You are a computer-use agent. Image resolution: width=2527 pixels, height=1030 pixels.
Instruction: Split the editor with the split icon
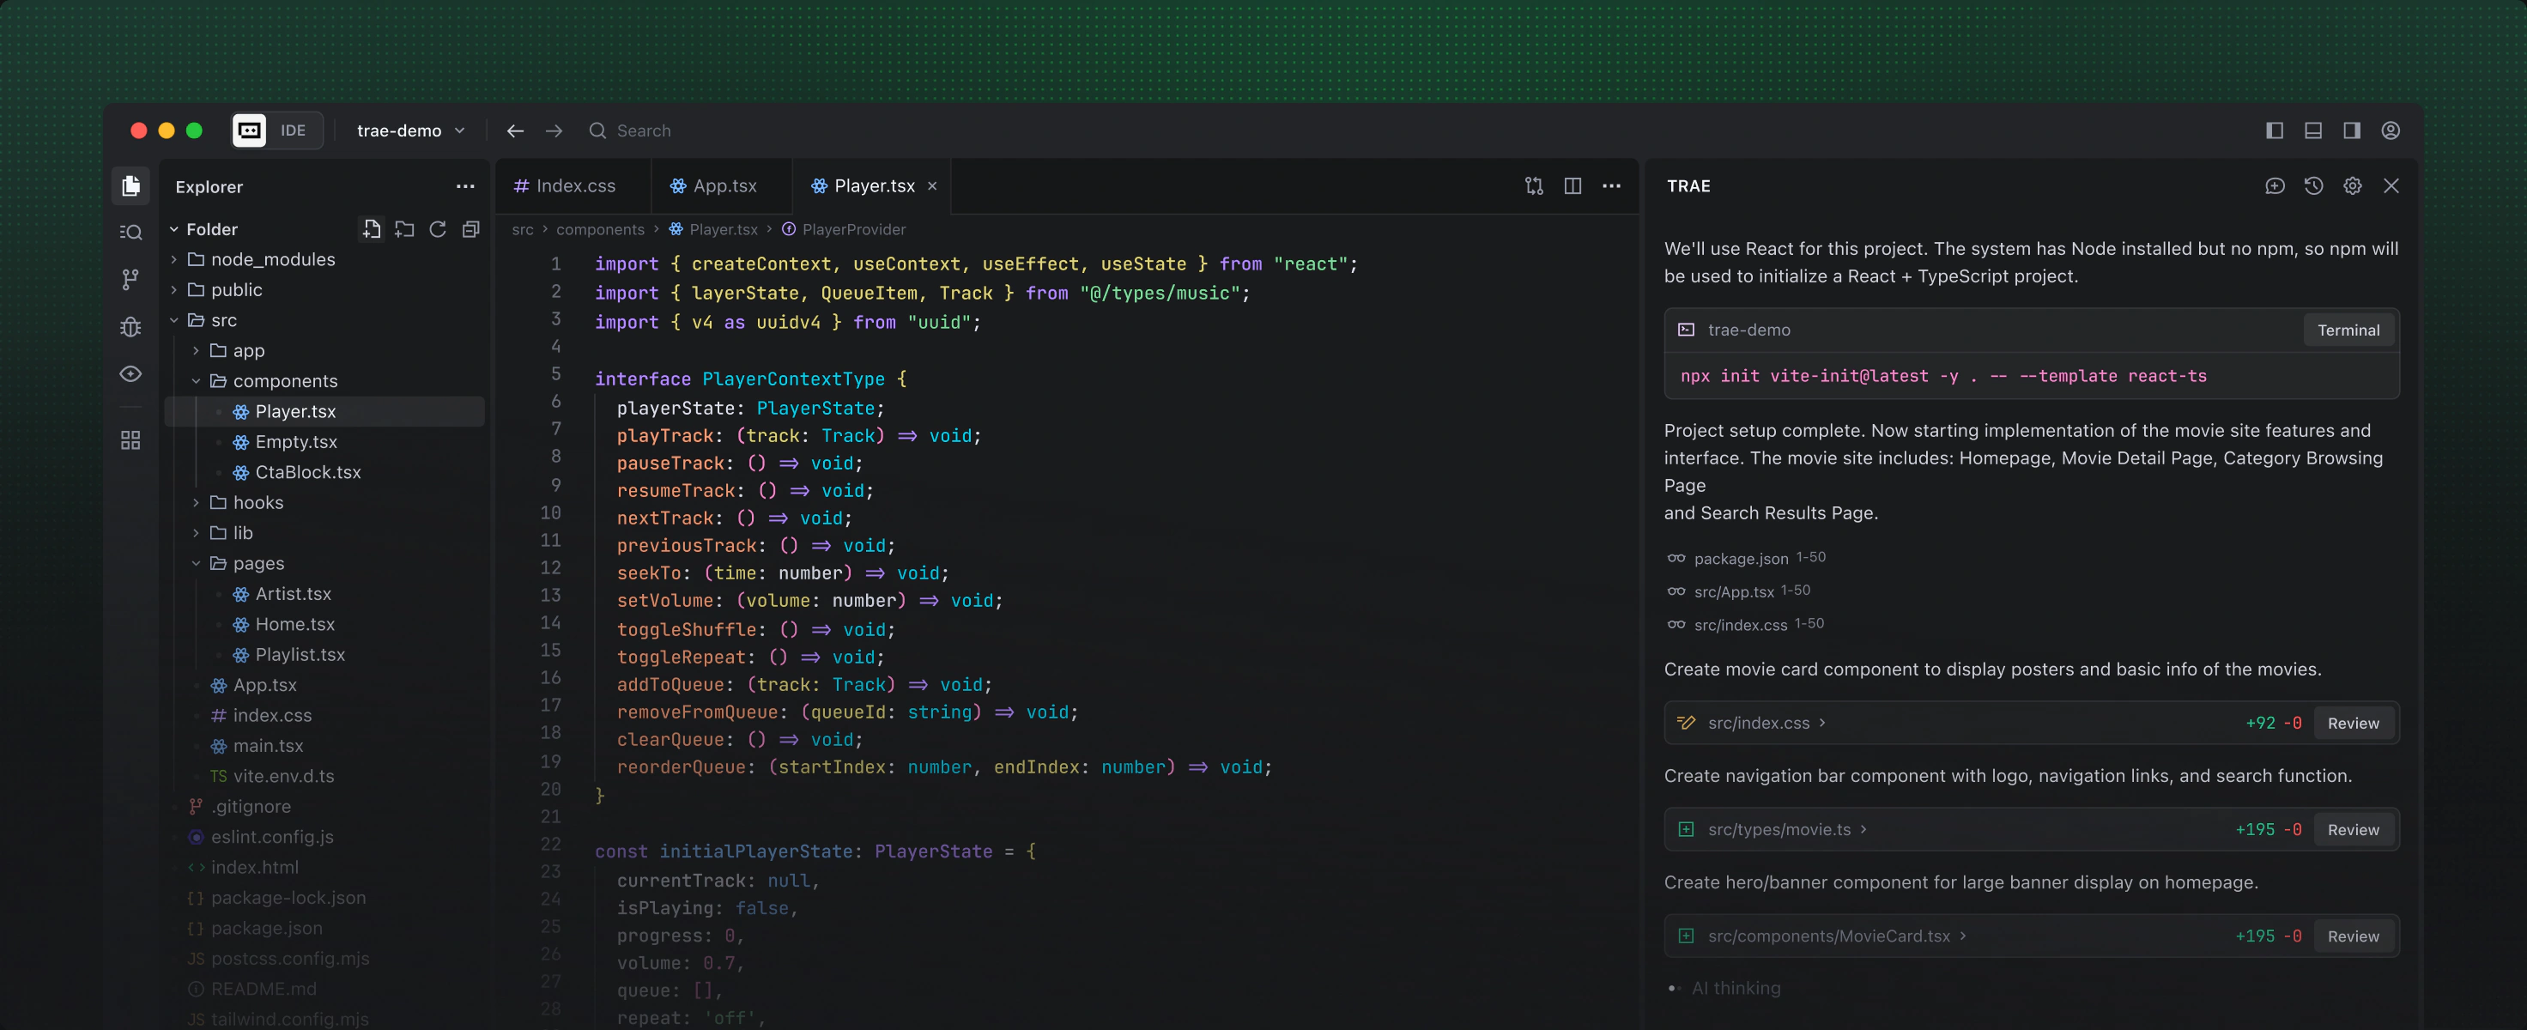pos(1573,186)
